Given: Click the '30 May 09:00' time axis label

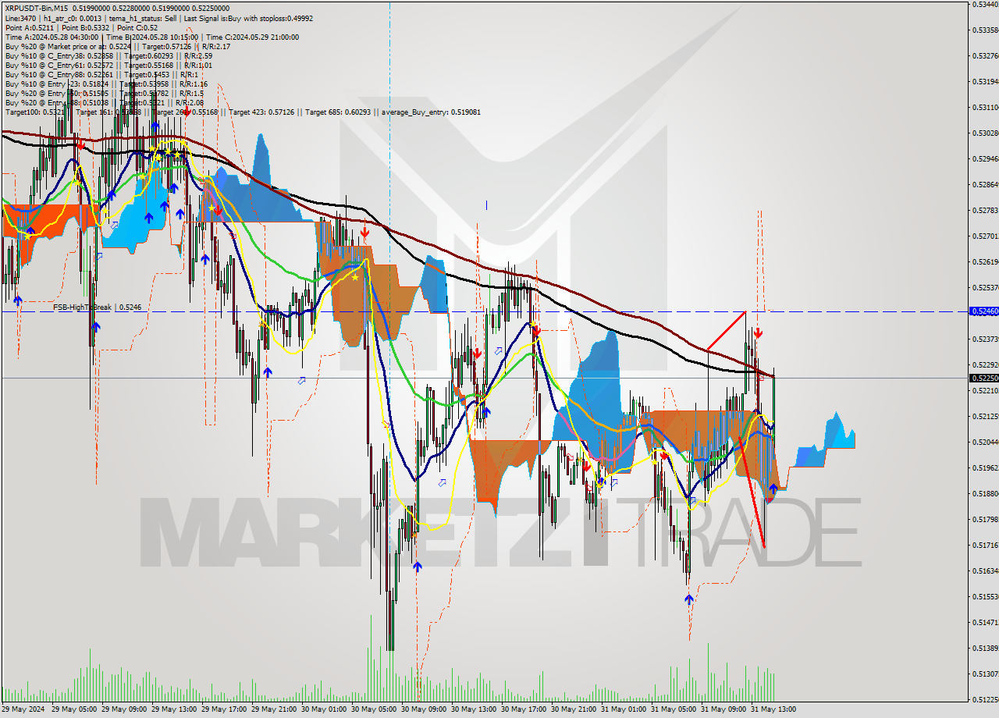Looking at the screenshot, I should 423,709.
